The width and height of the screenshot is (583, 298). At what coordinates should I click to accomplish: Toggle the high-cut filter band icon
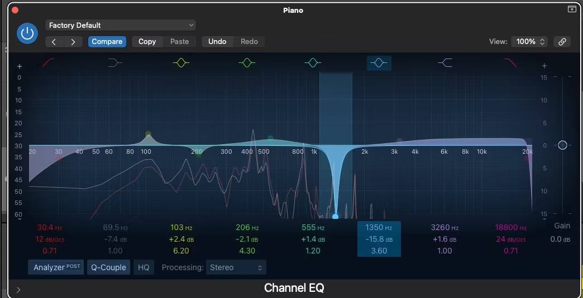tap(510, 63)
